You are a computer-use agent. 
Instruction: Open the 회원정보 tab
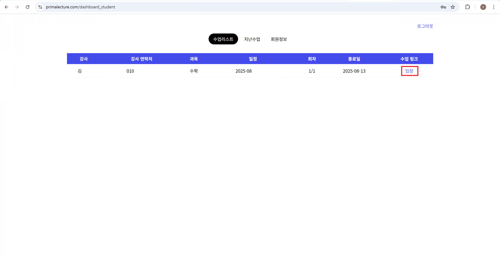279,39
